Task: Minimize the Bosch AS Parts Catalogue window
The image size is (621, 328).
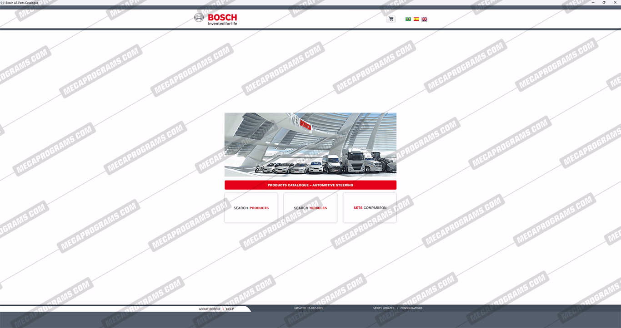Action: 593,3
